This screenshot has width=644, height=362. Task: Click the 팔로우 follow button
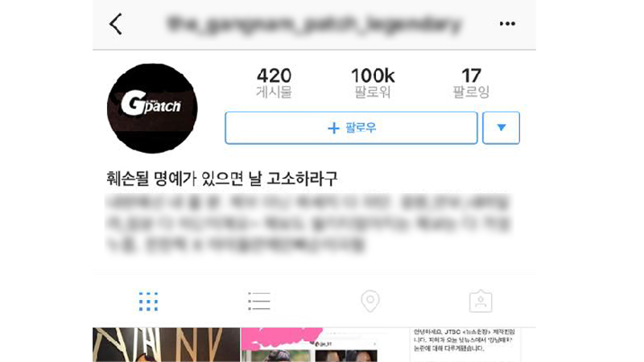click(x=351, y=128)
